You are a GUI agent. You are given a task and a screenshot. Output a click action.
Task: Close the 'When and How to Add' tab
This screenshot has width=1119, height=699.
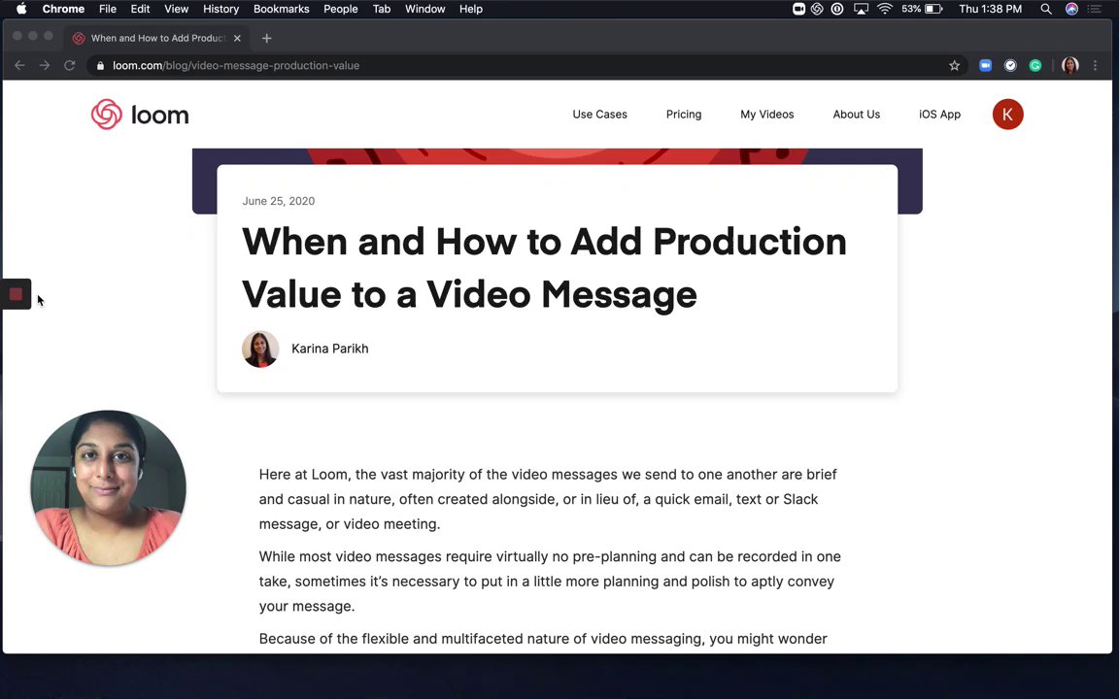point(237,39)
